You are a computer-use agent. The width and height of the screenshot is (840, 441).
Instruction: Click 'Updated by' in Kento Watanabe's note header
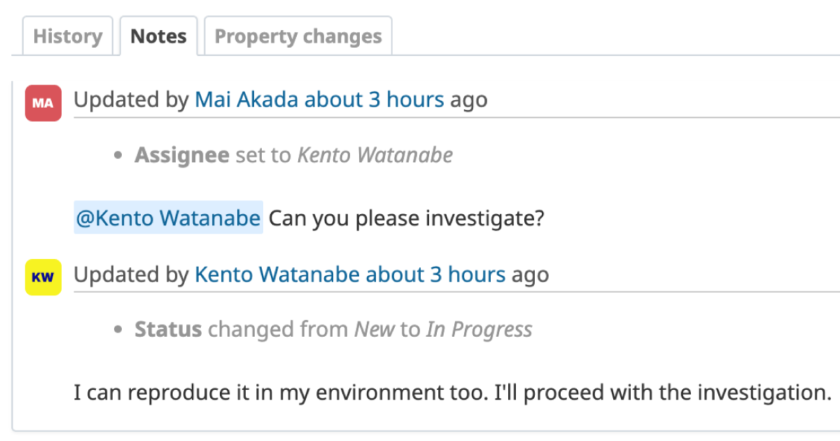pyautogui.click(x=131, y=274)
